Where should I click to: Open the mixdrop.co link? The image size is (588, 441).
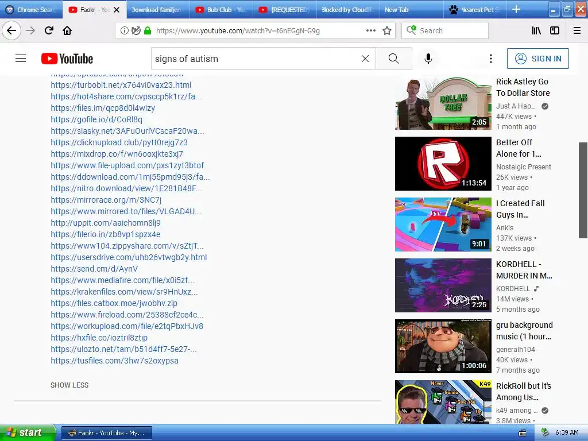117,154
